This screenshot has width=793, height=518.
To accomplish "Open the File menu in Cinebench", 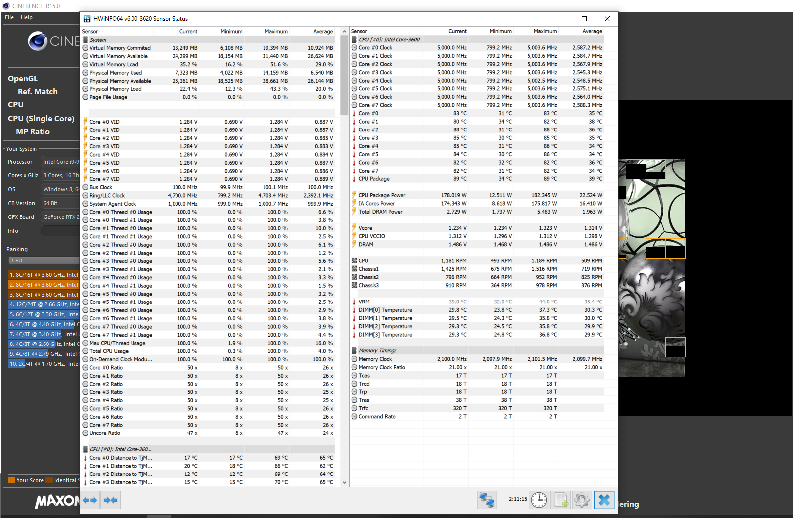I will (x=9, y=17).
